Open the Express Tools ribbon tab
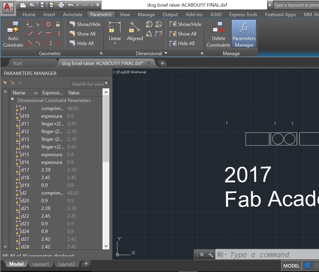 click(243, 15)
